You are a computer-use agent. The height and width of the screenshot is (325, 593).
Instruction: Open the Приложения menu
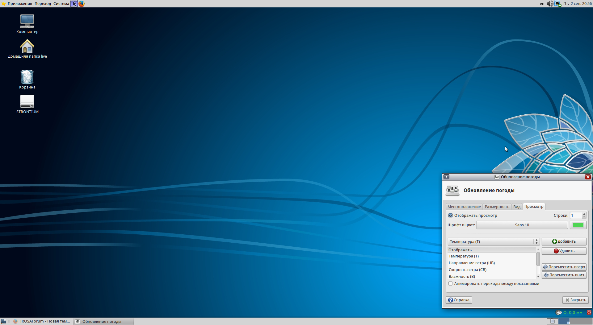click(20, 4)
